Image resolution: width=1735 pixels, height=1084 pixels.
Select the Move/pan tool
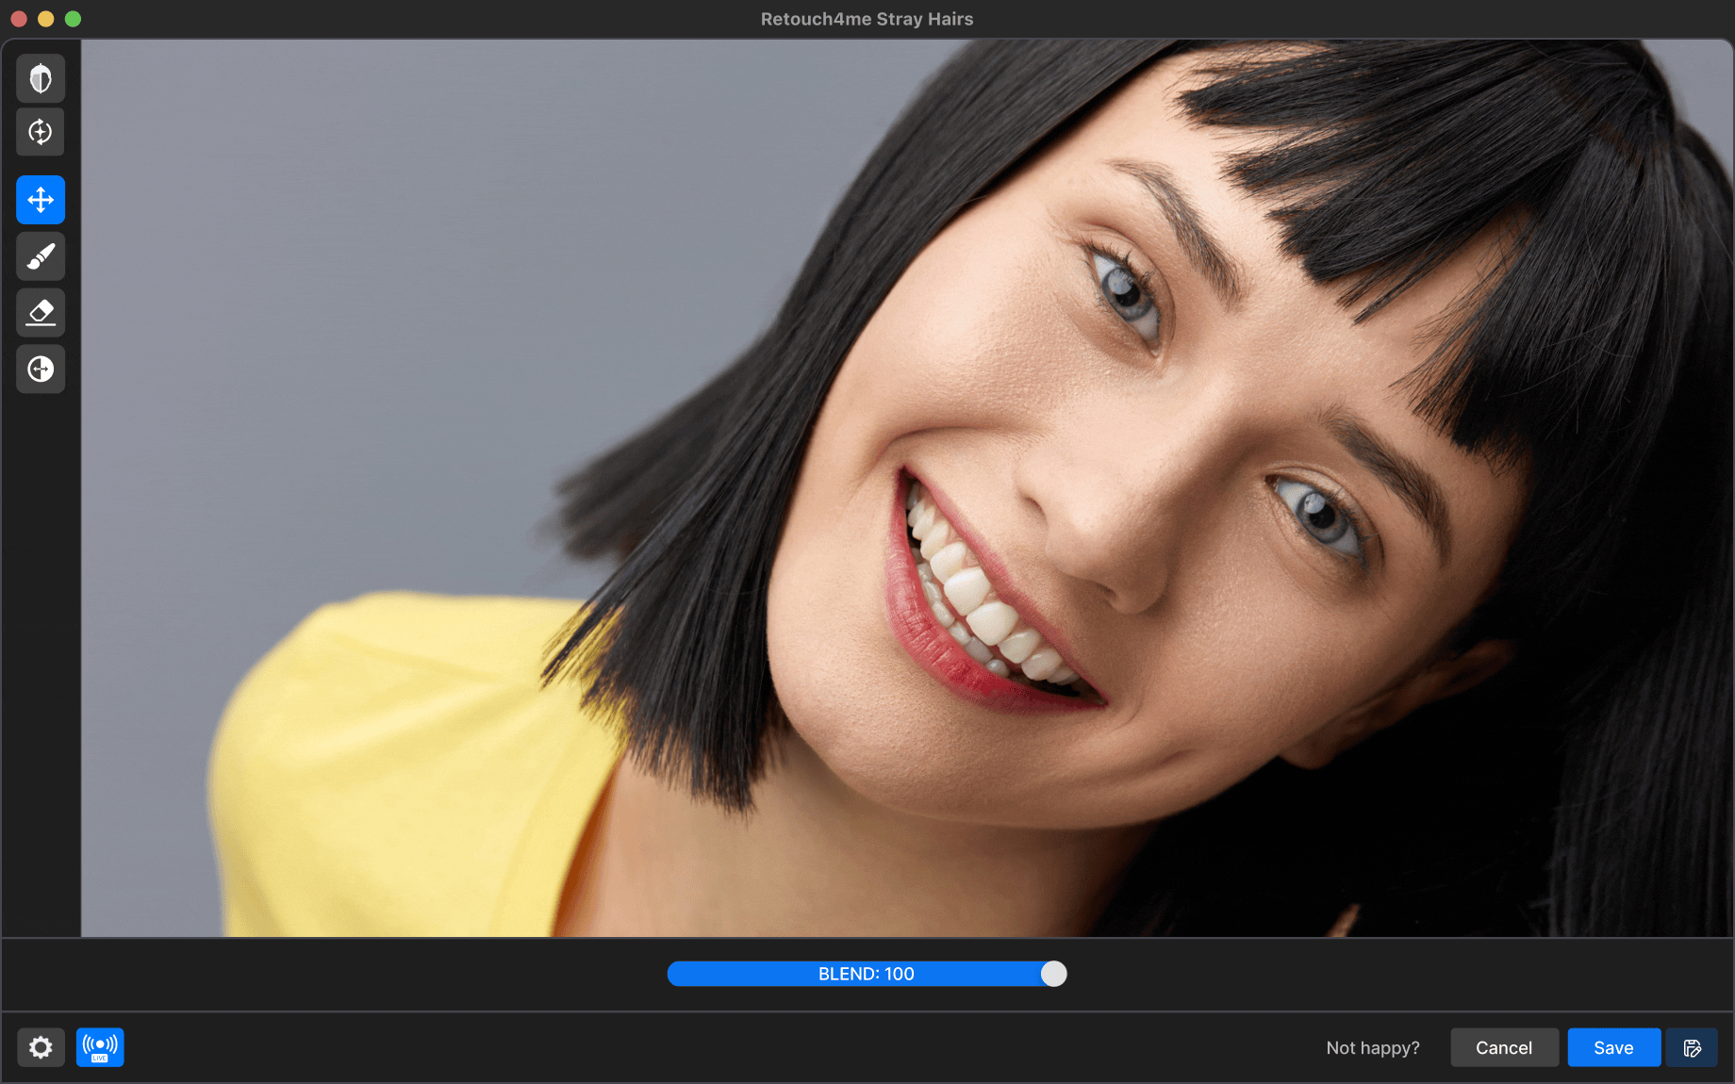pos(41,200)
